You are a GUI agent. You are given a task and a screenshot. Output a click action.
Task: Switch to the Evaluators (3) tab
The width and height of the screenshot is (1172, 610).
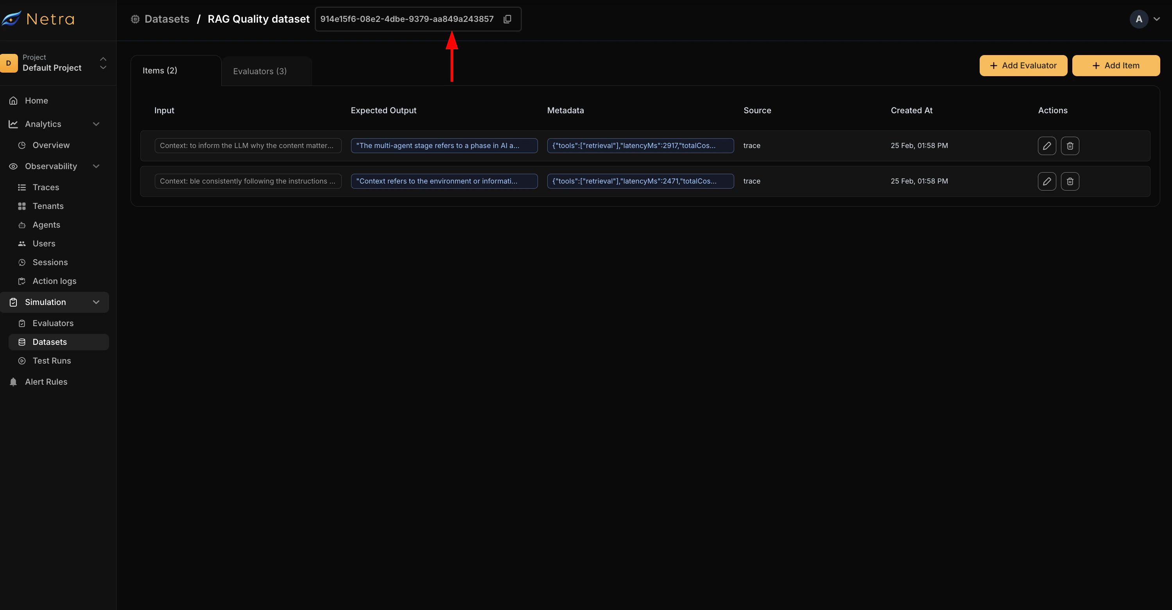point(260,71)
